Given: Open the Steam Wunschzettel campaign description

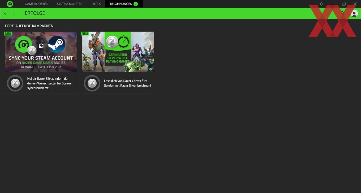Looking at the screenshot, I should pyautogui.click(x=49, y=83).
